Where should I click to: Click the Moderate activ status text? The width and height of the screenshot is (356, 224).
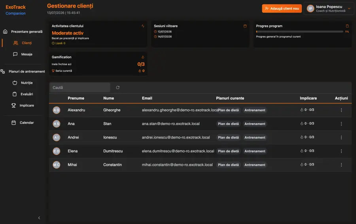click(x=67, y=33)
